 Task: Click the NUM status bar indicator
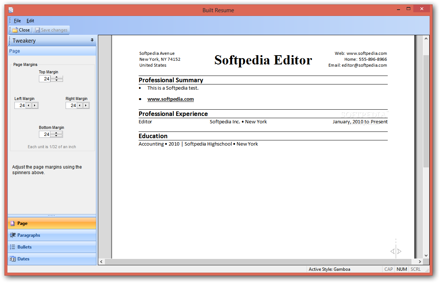(401, 269)
